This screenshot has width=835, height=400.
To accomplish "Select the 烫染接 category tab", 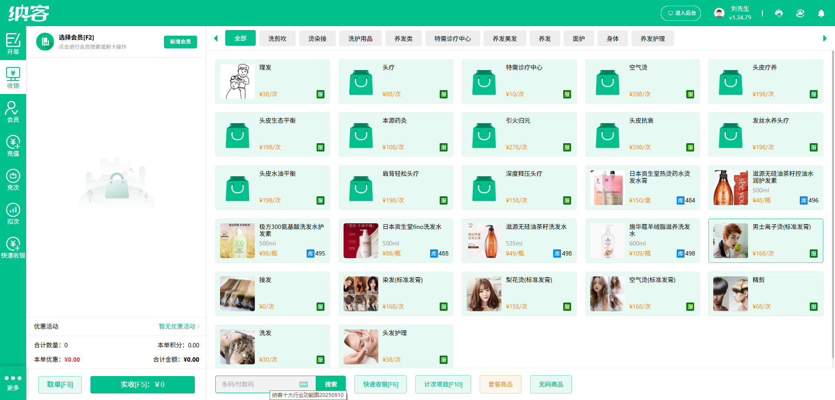I will tap(317, 38).
